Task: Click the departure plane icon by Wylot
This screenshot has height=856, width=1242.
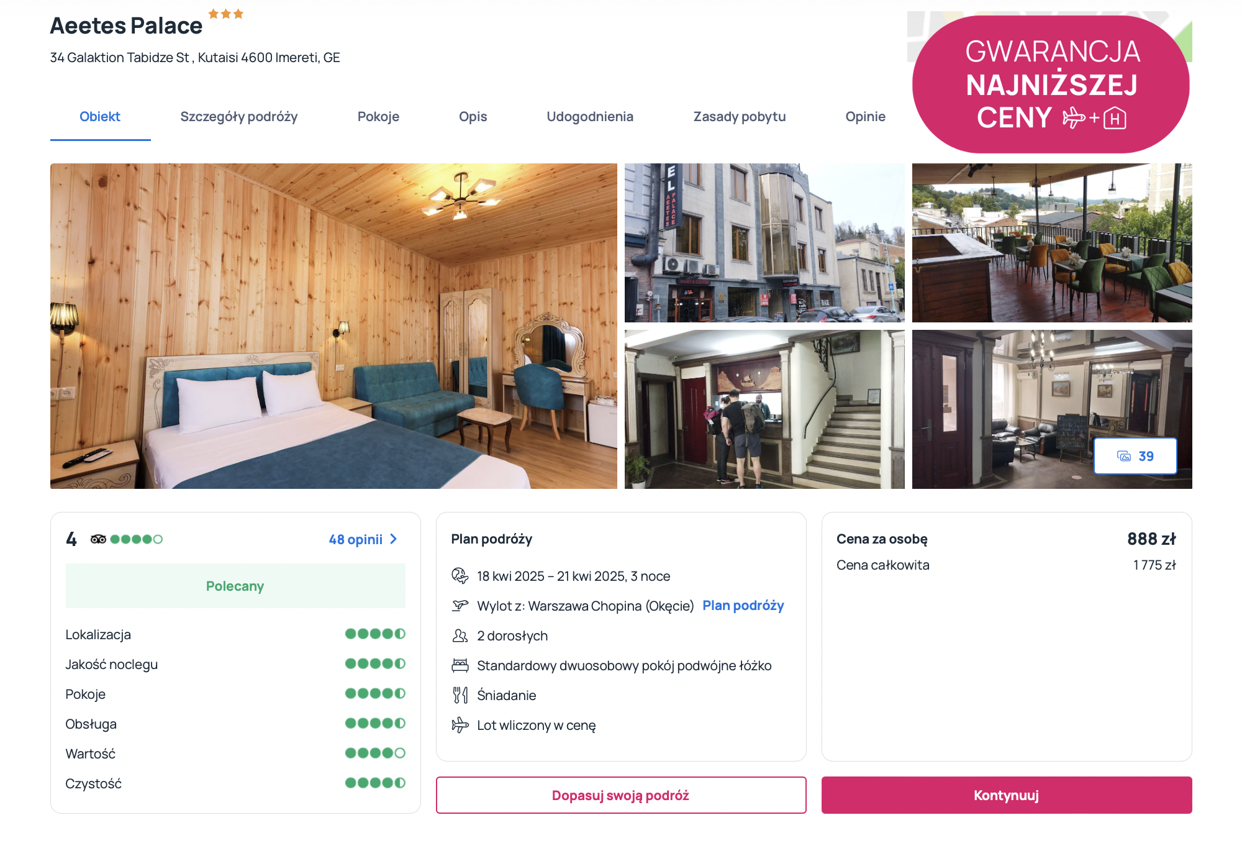Action: [x=460, y=606]
